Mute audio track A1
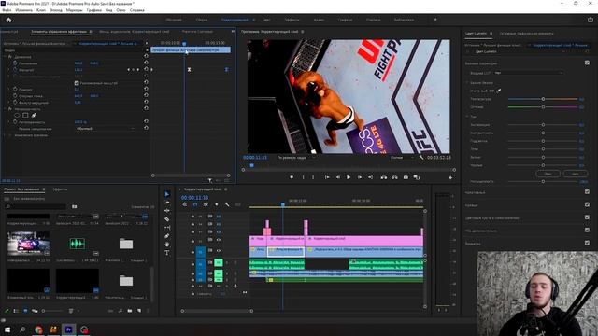This screenshot has width=598, height=336. pos(218,262)
